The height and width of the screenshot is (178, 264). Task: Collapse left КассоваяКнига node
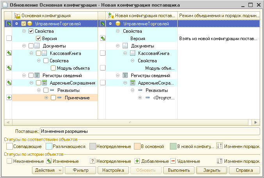tap(31, 53)
